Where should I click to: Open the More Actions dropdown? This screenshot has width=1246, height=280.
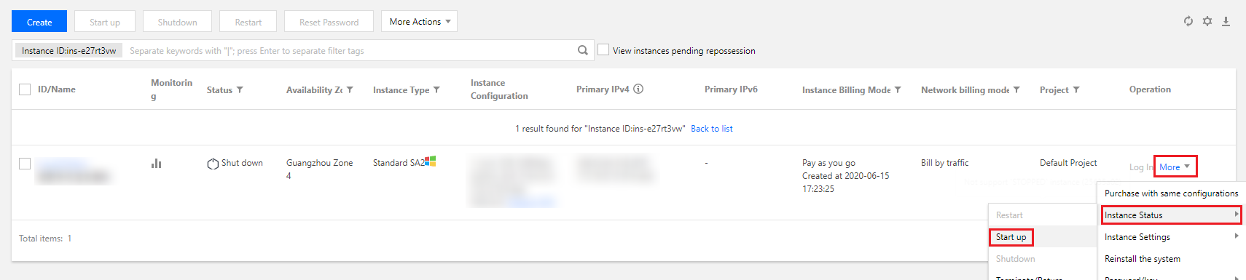[420, 22]
